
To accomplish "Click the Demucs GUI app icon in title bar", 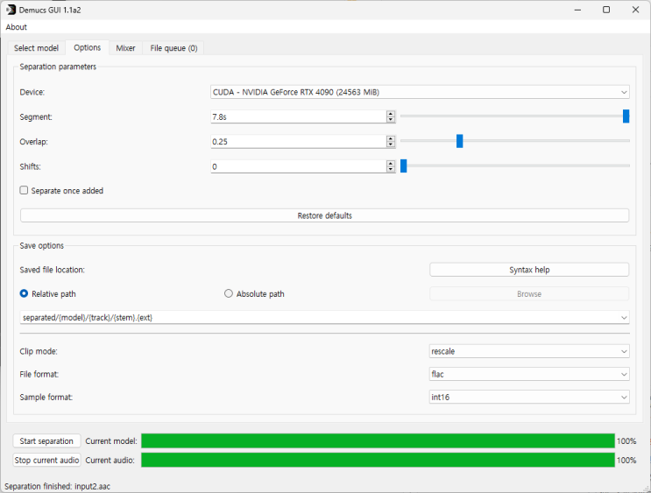I will tap(11, 10).
